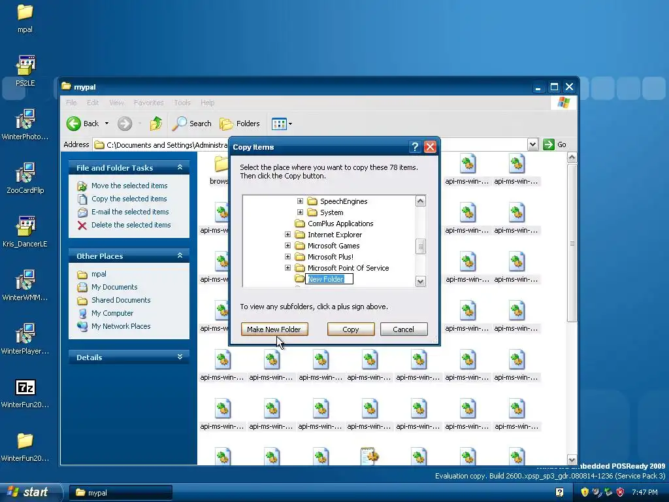
Task: Open Shared Documents in Other Places
Action: tap(121, 300)
